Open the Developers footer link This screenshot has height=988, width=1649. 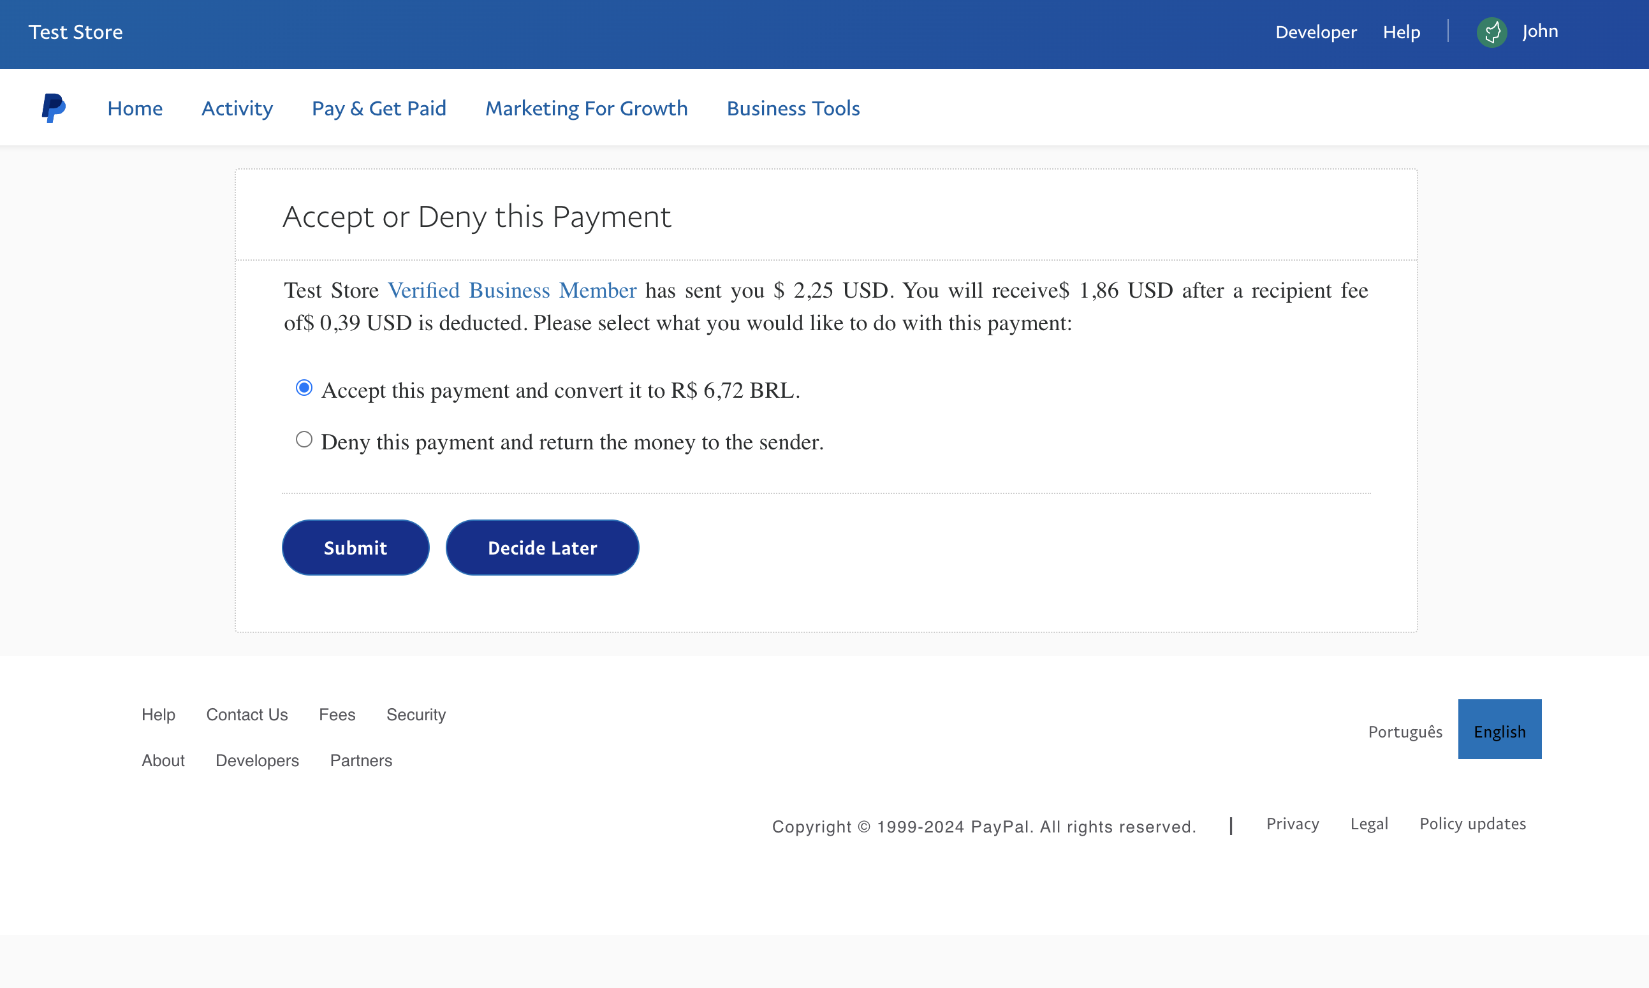coord(257,760)
